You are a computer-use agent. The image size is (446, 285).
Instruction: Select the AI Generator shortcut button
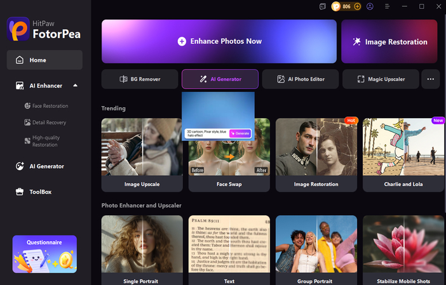pyautogui.click(x=220, y=79)
